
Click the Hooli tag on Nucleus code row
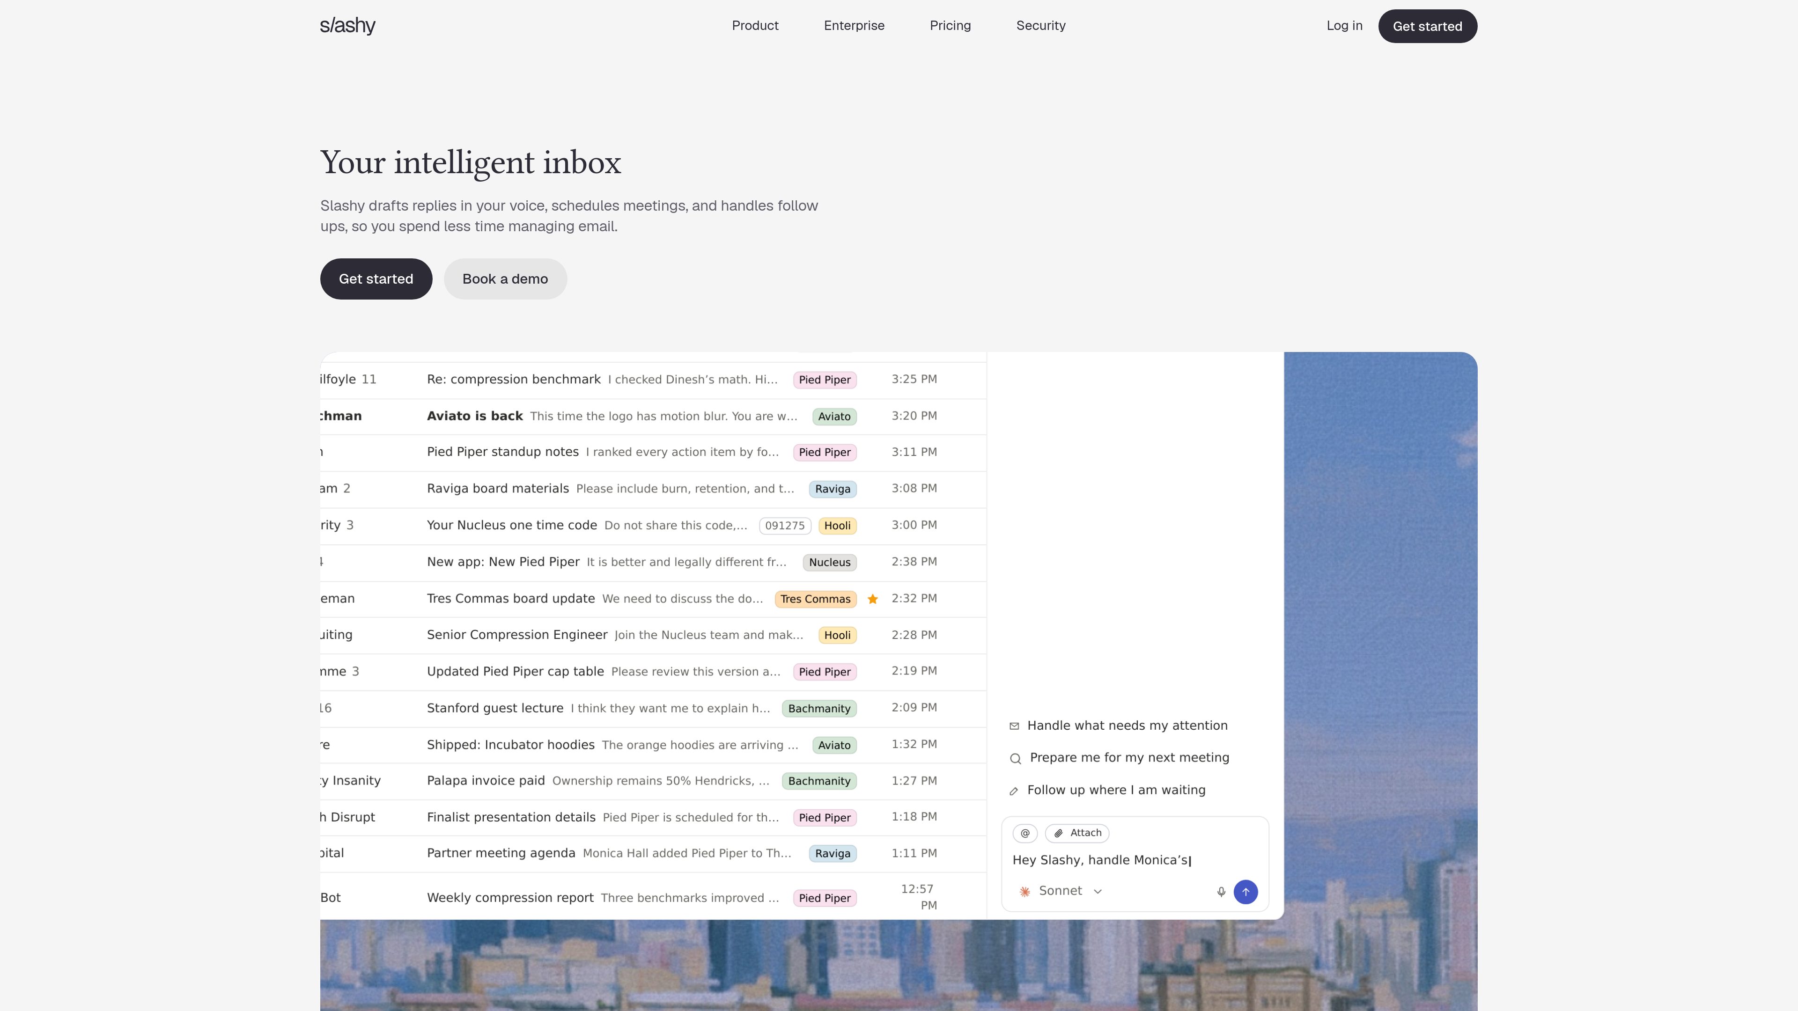pyautogui.click(x=837, y=526)
